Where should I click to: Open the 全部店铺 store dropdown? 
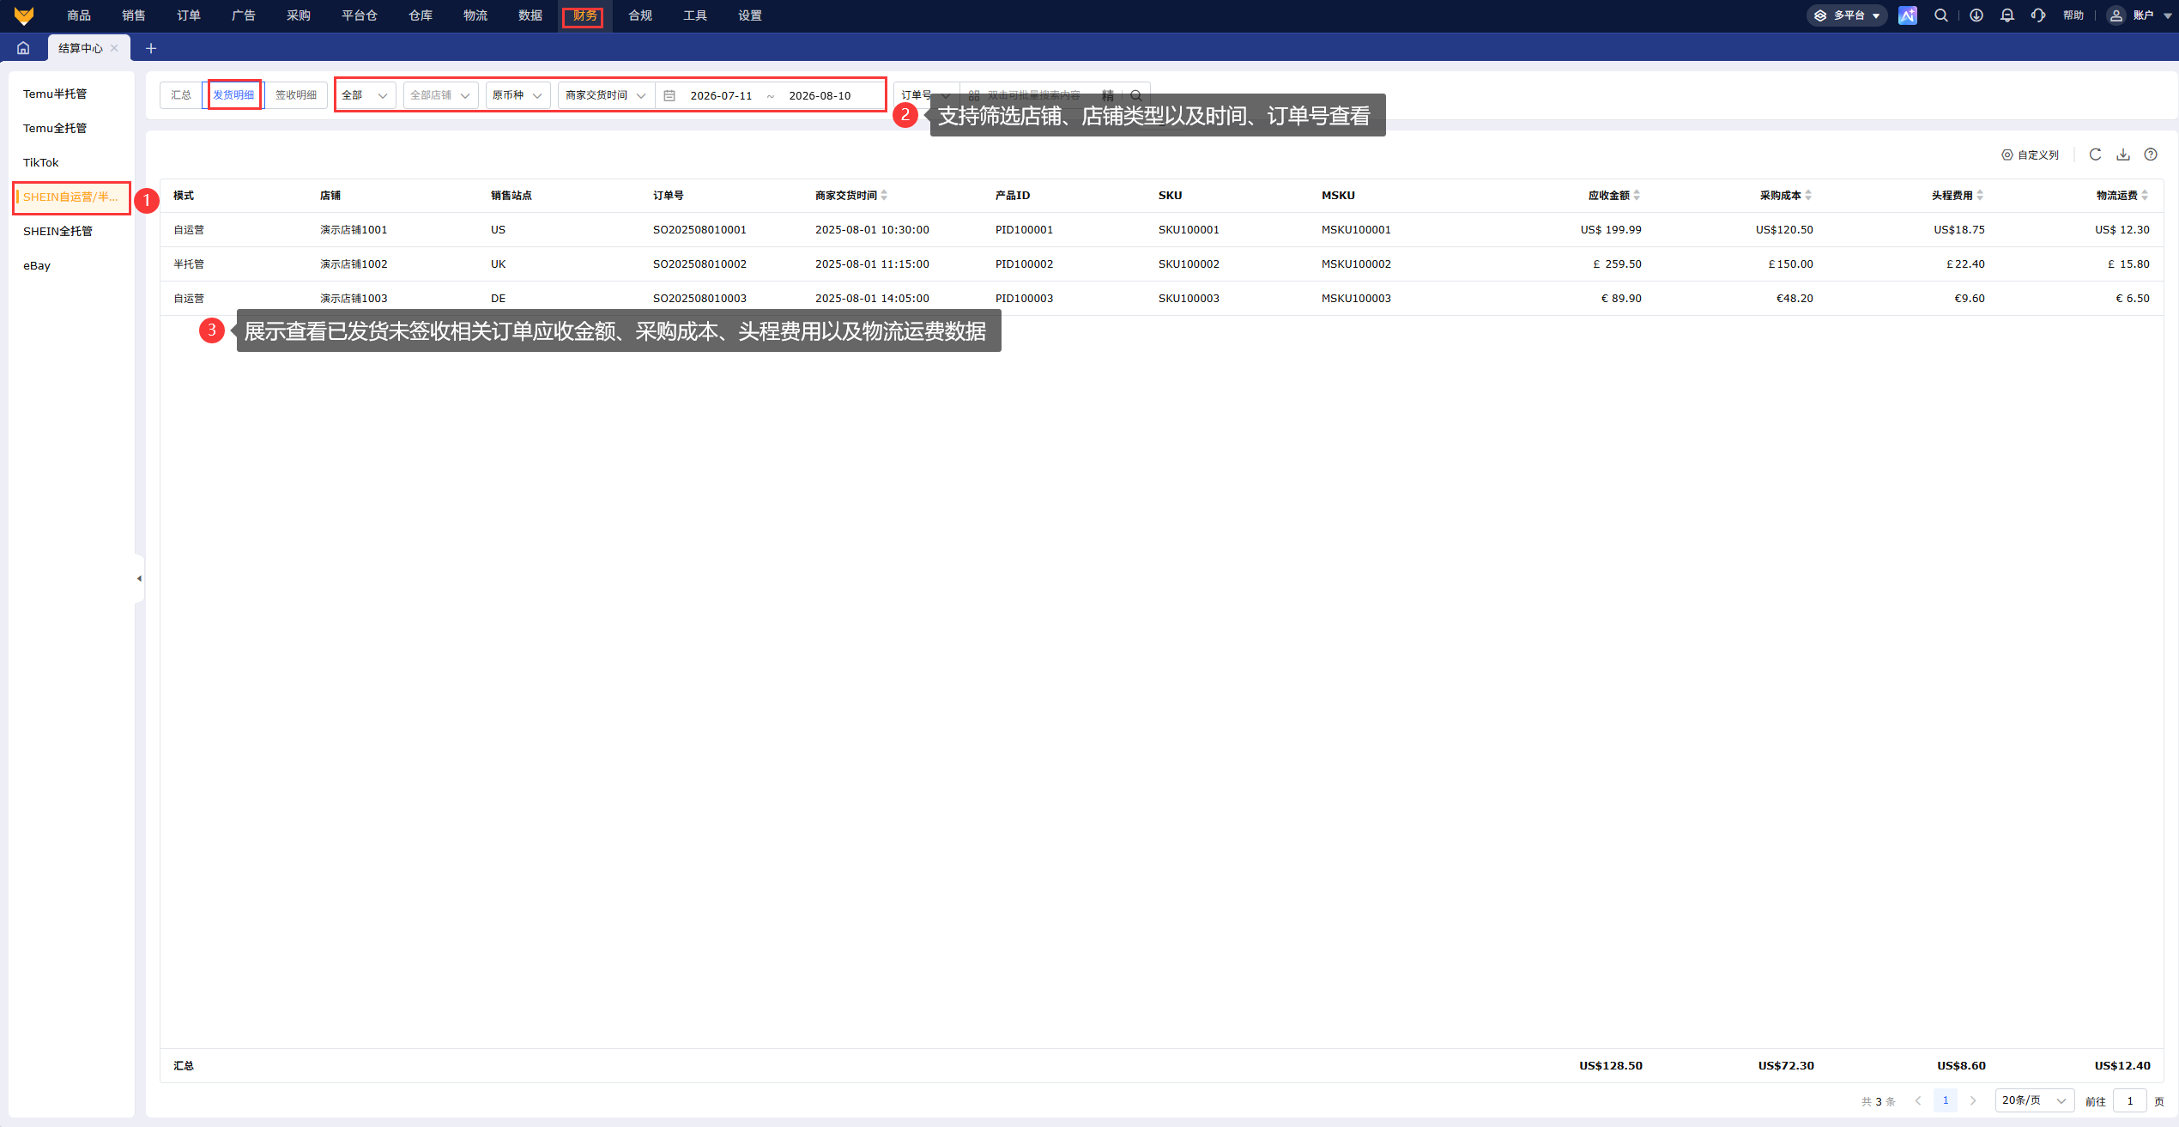click(x=440, y=95)
